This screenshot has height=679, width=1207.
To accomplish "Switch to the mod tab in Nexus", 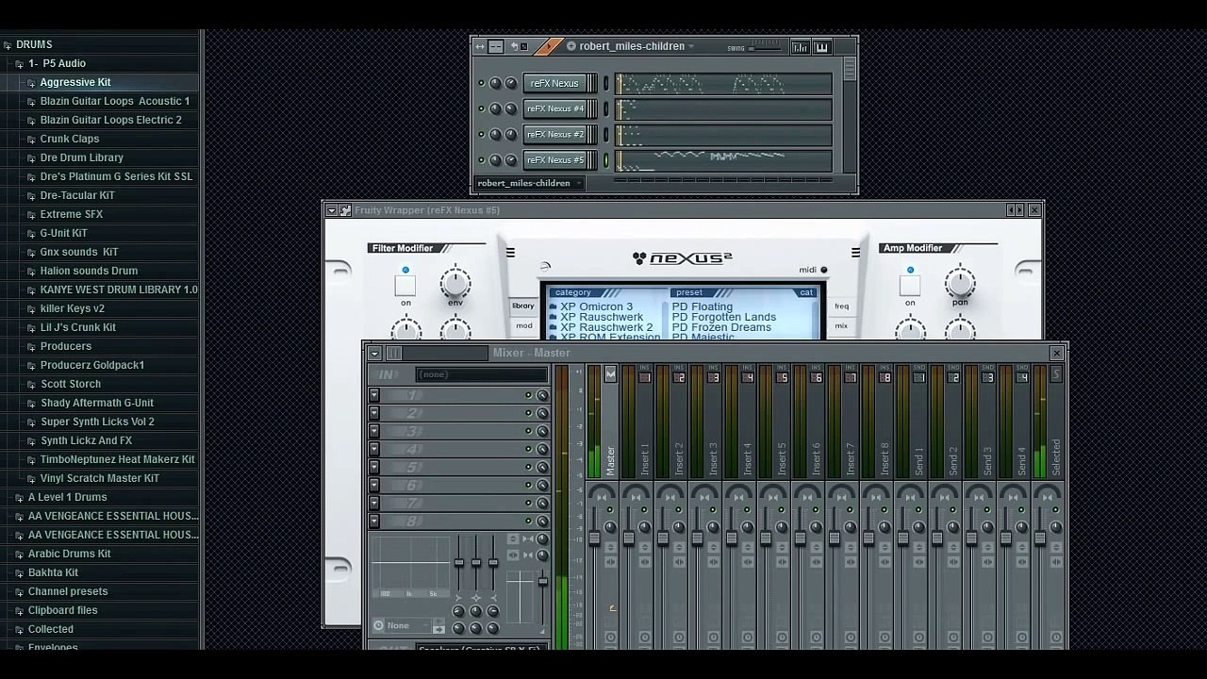I will coord(523,326).
